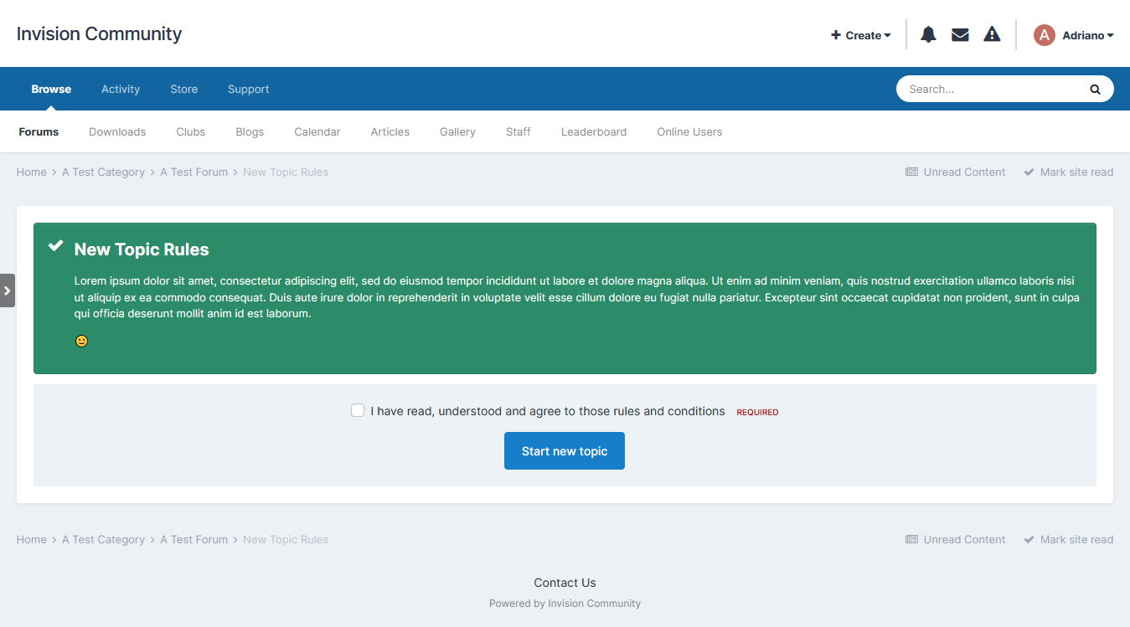
Task: Open the notifications bell
Action: 927,34
